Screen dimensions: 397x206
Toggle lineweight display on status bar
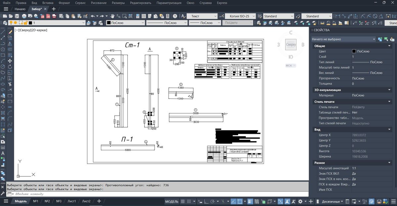pyautogui.click(x=250, y=201)
